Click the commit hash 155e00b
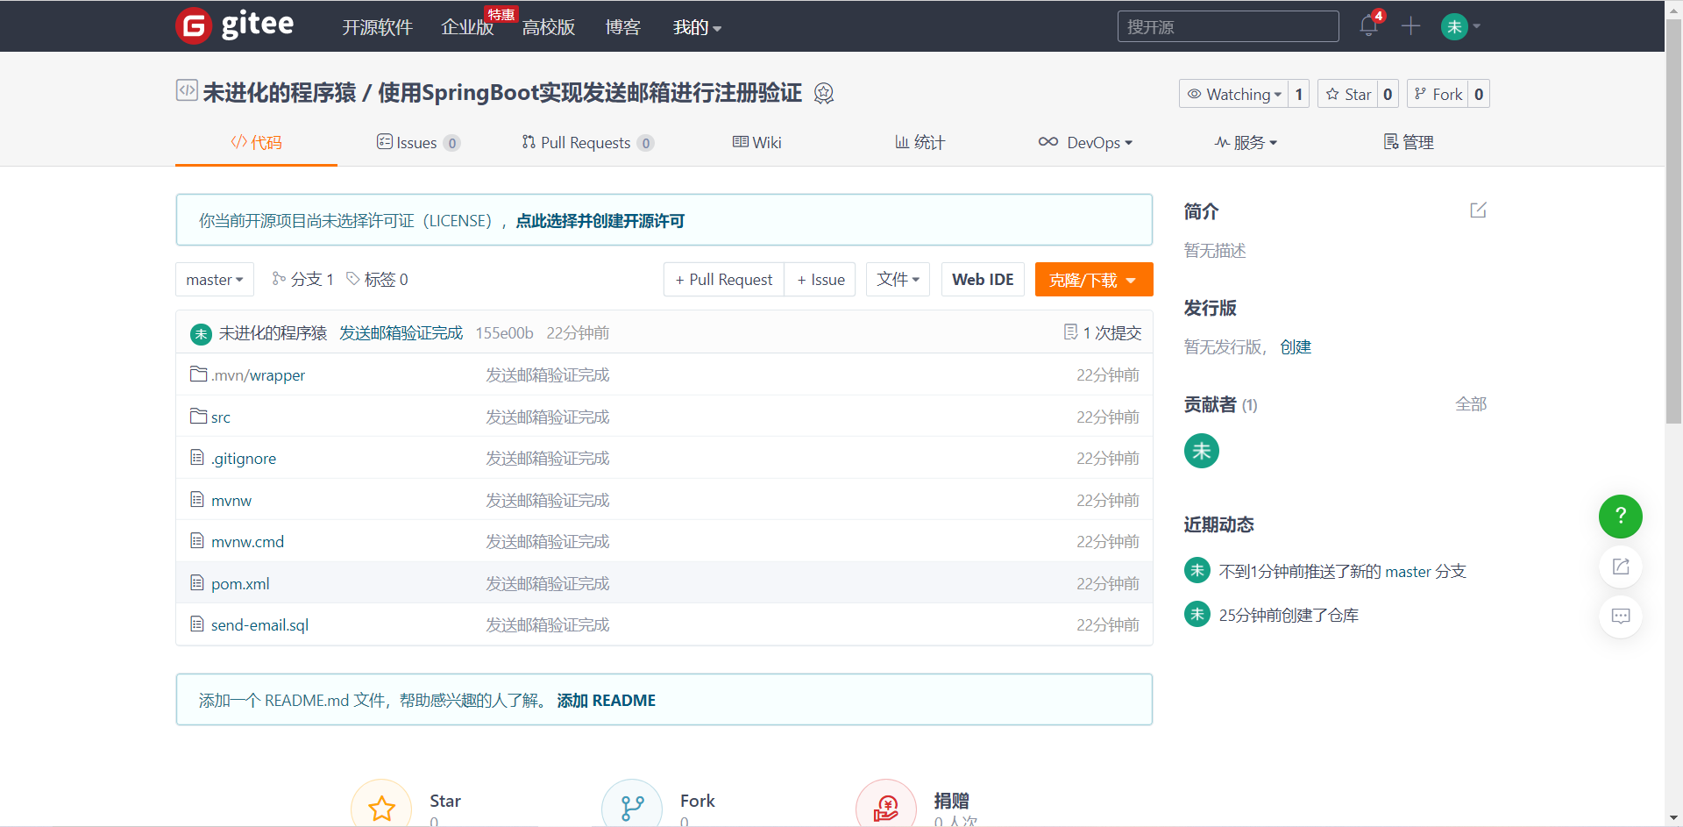The height and width of the screenshot is (827, 1683). coord(504,333)
